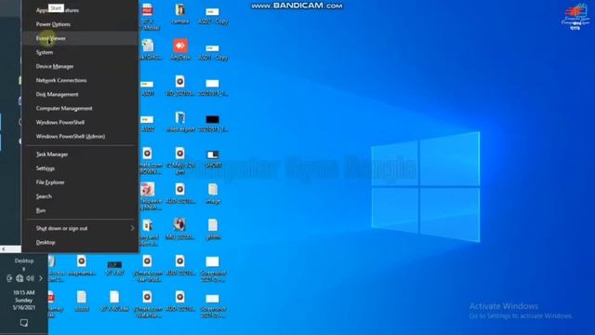Open the network globe tray icon

pos(20,278)
